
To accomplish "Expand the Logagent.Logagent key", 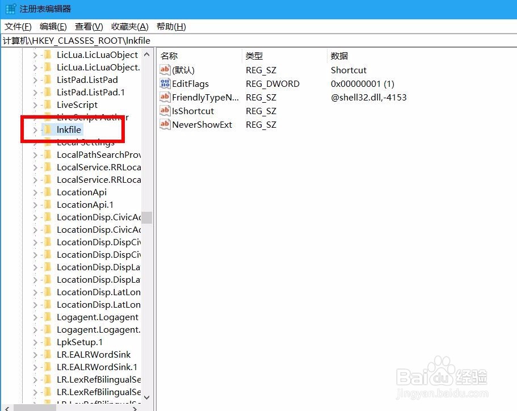I will (35, 317).
